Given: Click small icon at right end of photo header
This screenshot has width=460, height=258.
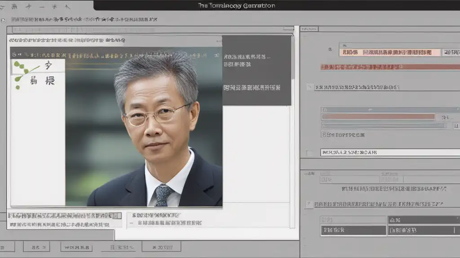Looking at the screenshot, I should click(x=217, y=56).
